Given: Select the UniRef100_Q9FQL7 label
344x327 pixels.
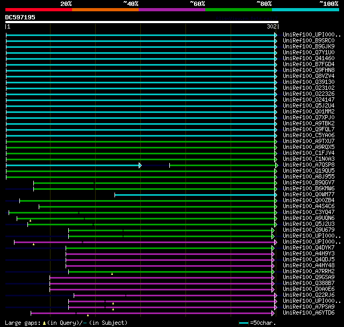Looking at the screenshot, I should [309, 130].
